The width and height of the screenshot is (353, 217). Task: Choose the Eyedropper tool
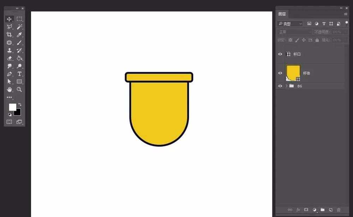19,35
